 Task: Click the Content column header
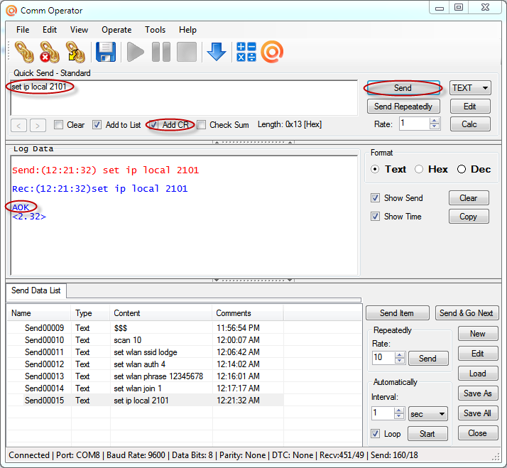tap(160, 313)
